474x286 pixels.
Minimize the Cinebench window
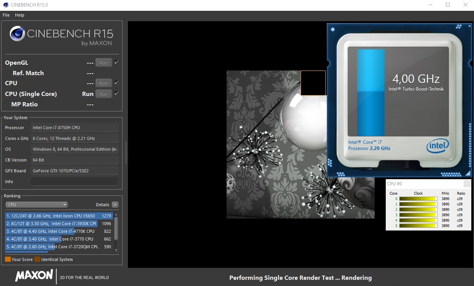(x=430, y=5)
